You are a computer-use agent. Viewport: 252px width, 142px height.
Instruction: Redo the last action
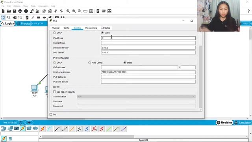pos(61,11)
